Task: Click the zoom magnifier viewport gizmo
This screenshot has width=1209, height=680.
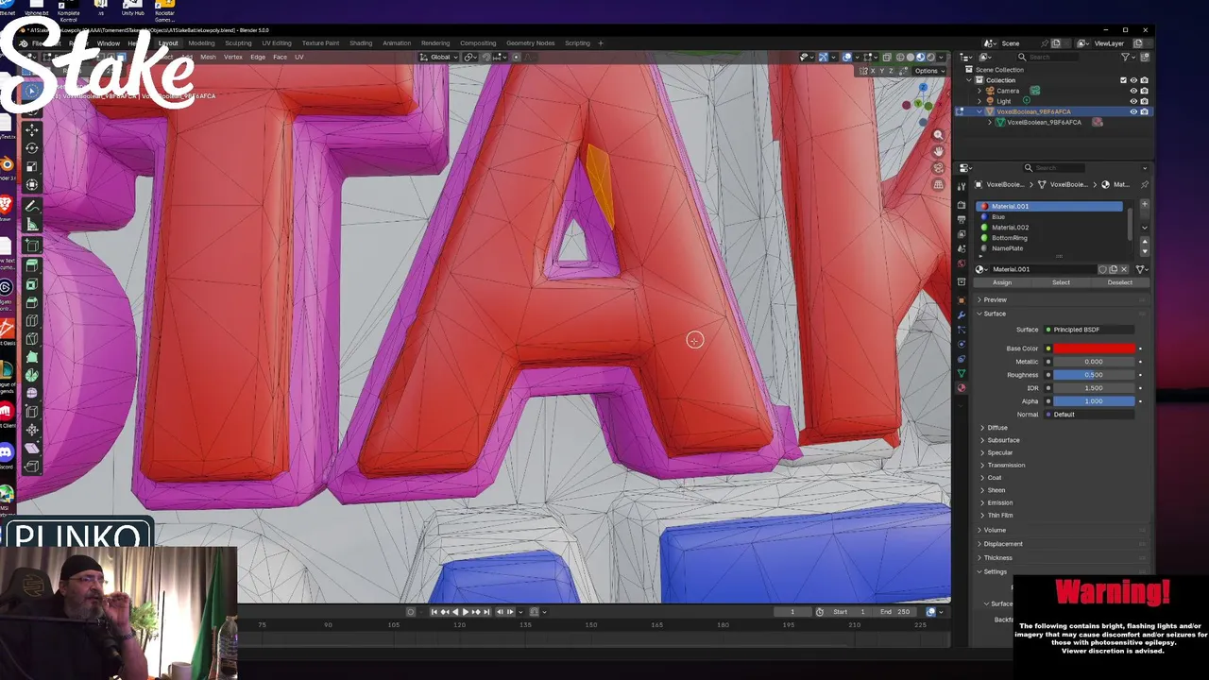Action: 938,135
